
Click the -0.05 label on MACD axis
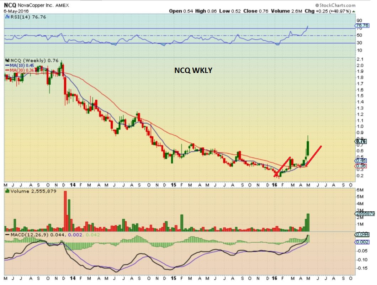click(x=362, y=251)
